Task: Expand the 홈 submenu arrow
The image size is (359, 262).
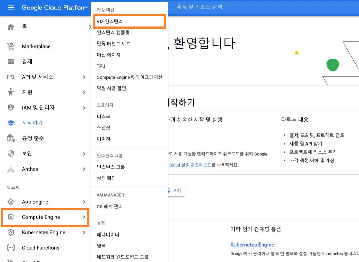Action: [90, 27]
